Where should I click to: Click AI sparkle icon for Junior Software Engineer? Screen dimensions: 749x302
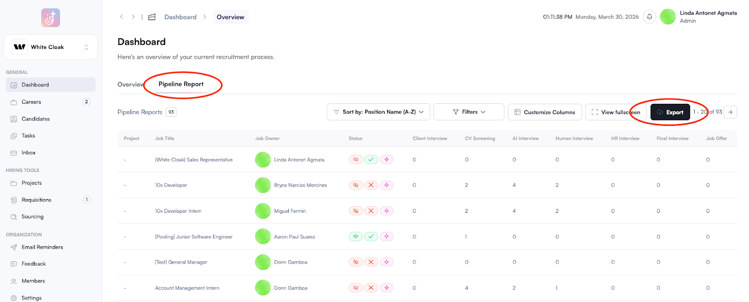coord(387,237)
